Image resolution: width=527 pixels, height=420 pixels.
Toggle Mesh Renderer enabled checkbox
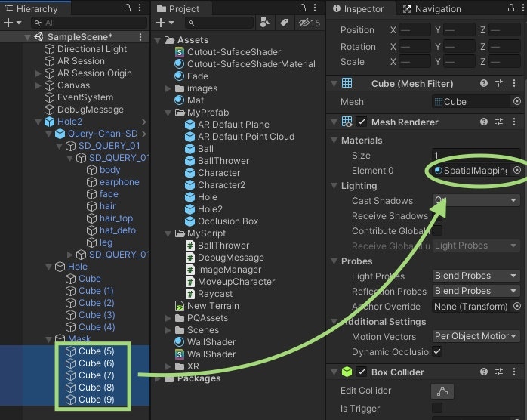[362, 122]
